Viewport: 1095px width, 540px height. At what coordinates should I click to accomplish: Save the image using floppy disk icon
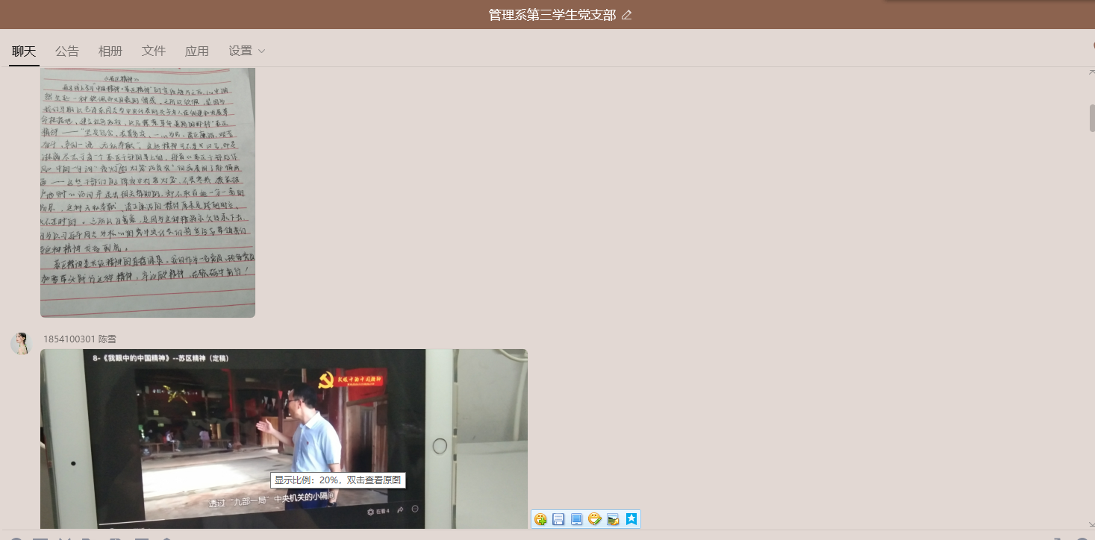558,519
